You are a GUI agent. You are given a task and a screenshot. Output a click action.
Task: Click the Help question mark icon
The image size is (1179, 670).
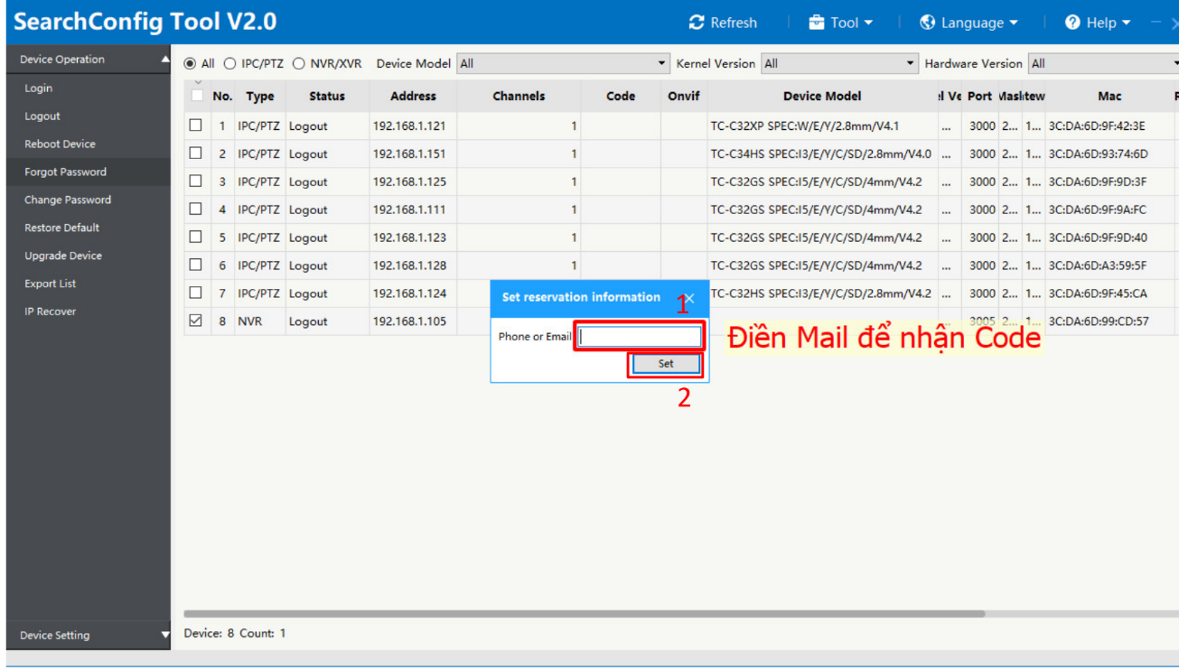coord(1072,23)
